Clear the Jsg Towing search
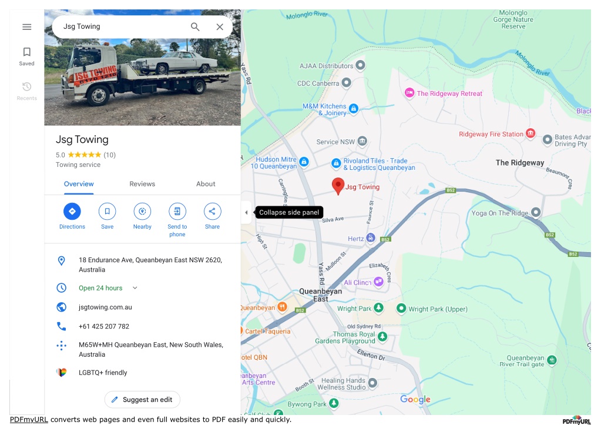 (x=220, y=27)
